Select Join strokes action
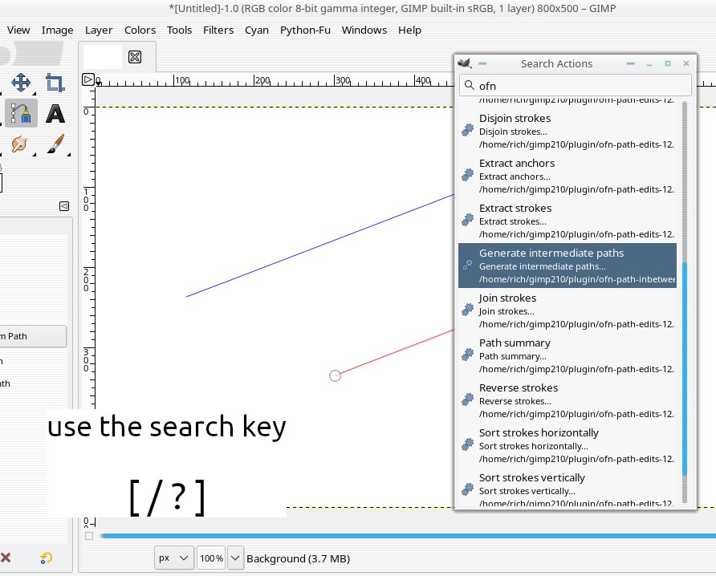 (568, 310)
